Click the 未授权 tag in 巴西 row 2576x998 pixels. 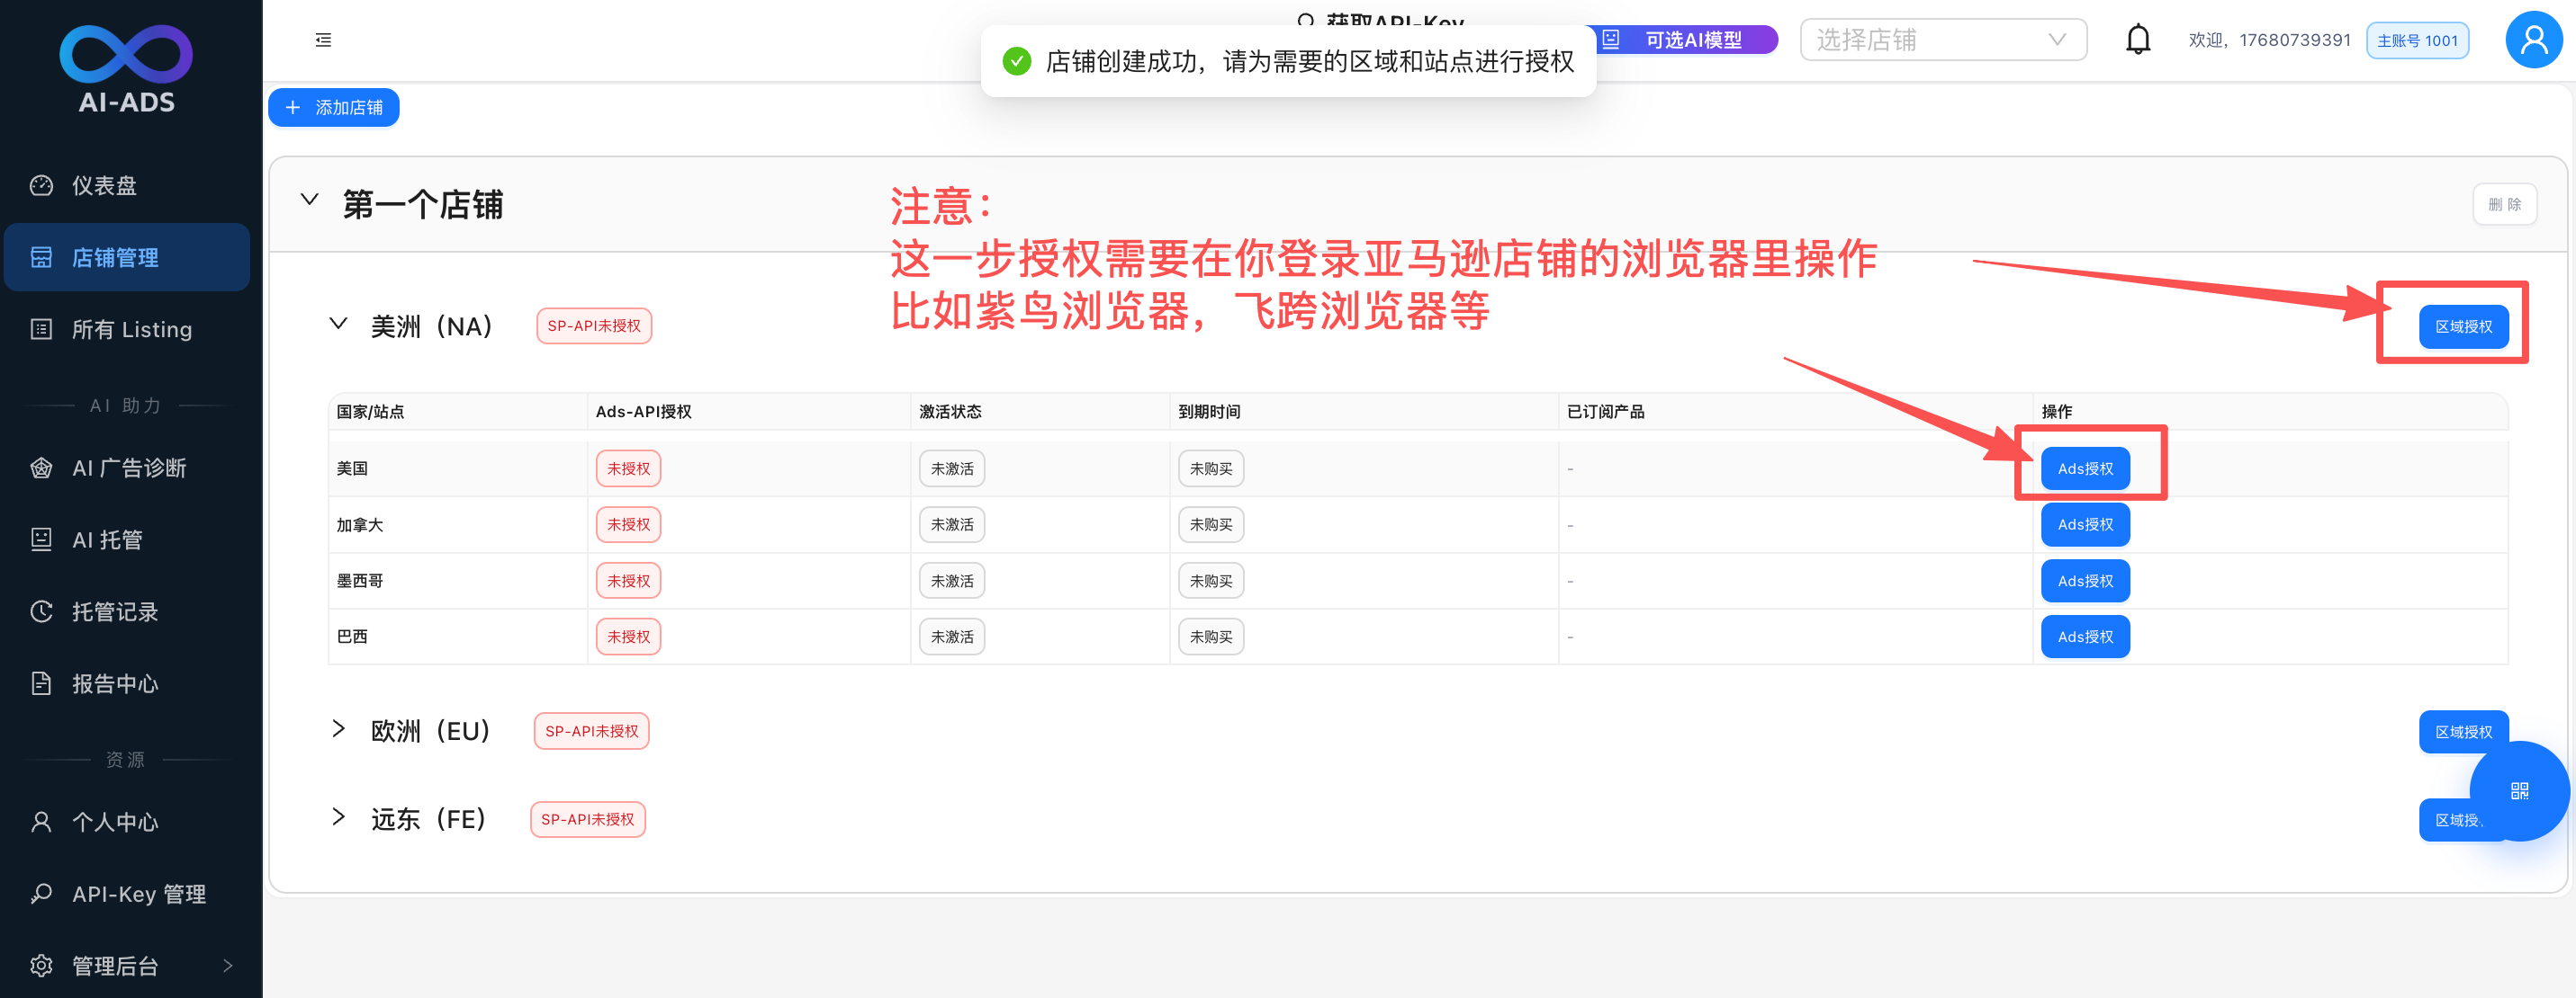[628, 637]
